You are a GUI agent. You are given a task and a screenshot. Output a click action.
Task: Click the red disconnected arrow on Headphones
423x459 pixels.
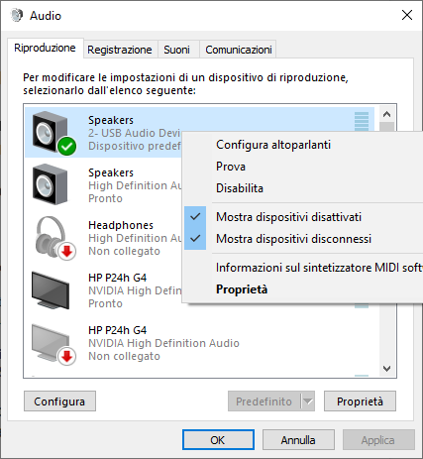tap(67, 252)
